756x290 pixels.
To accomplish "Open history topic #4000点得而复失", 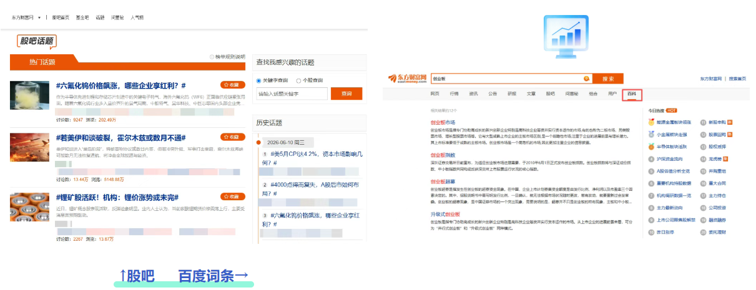I will 310,189.
